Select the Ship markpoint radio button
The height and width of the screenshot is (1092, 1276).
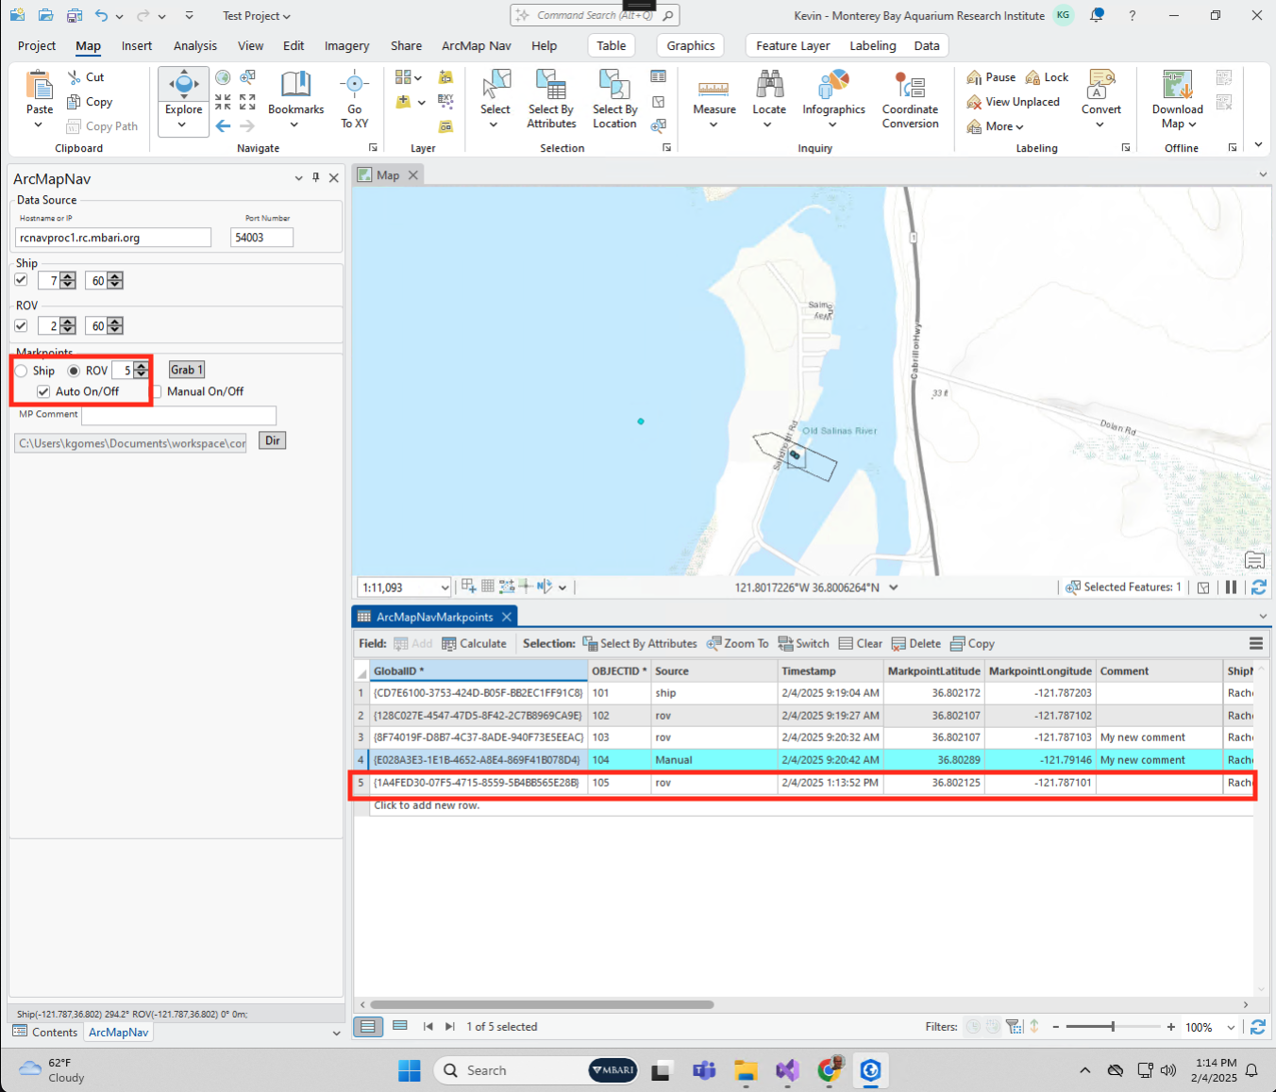[22, 371]
